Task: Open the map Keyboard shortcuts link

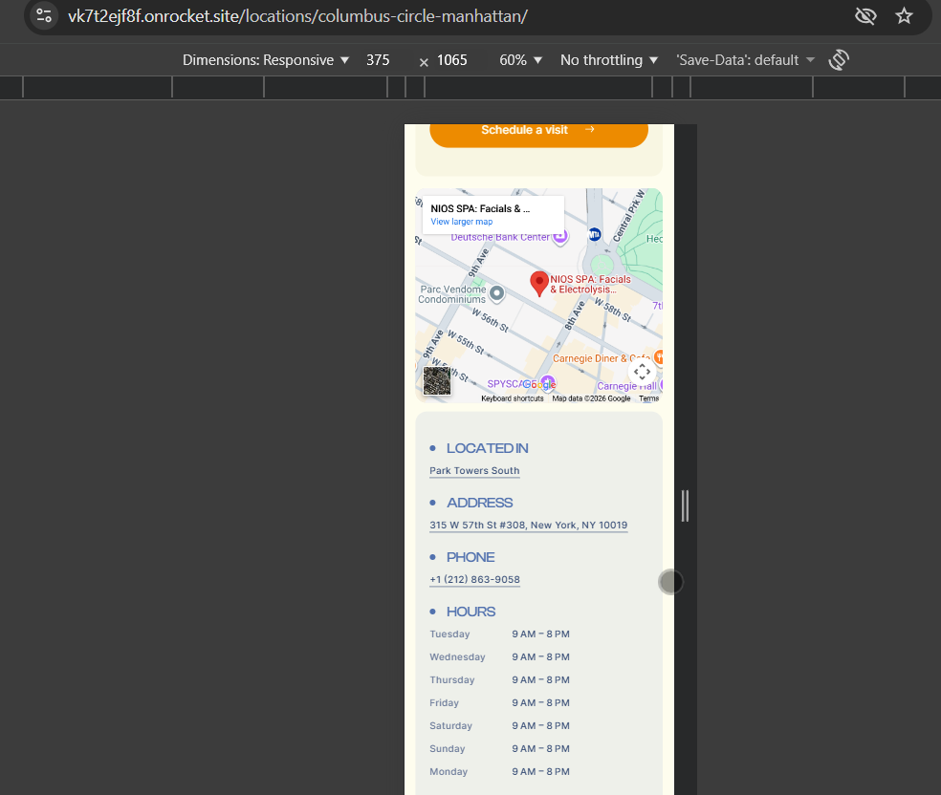Action: pyautogui.click(x=512, y=398)
